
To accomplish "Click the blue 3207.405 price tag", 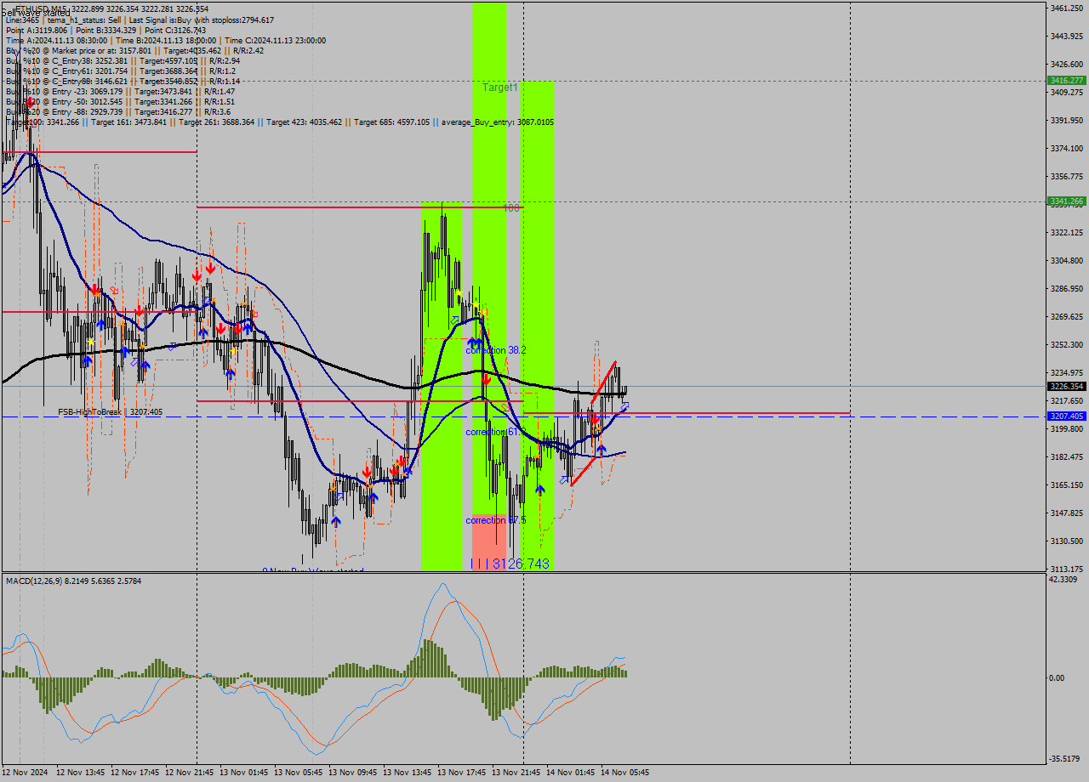I will click(1066, 416).
